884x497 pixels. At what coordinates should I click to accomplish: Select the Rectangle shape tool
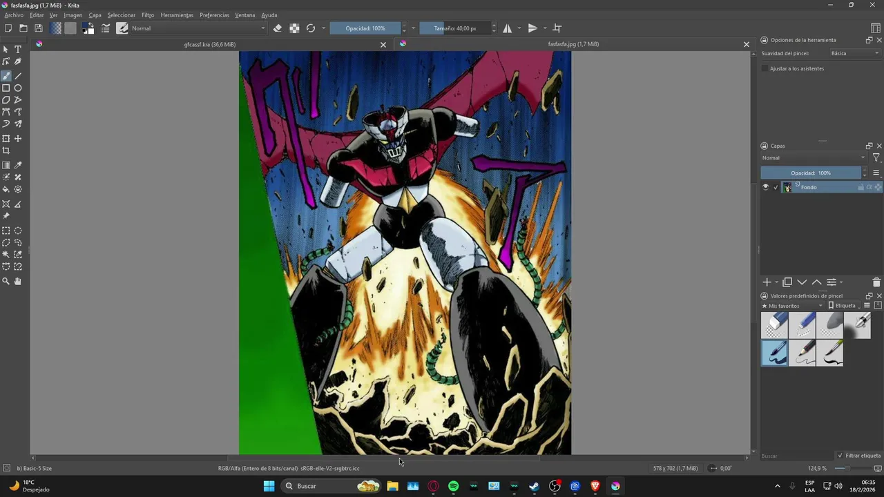[6, 88]
